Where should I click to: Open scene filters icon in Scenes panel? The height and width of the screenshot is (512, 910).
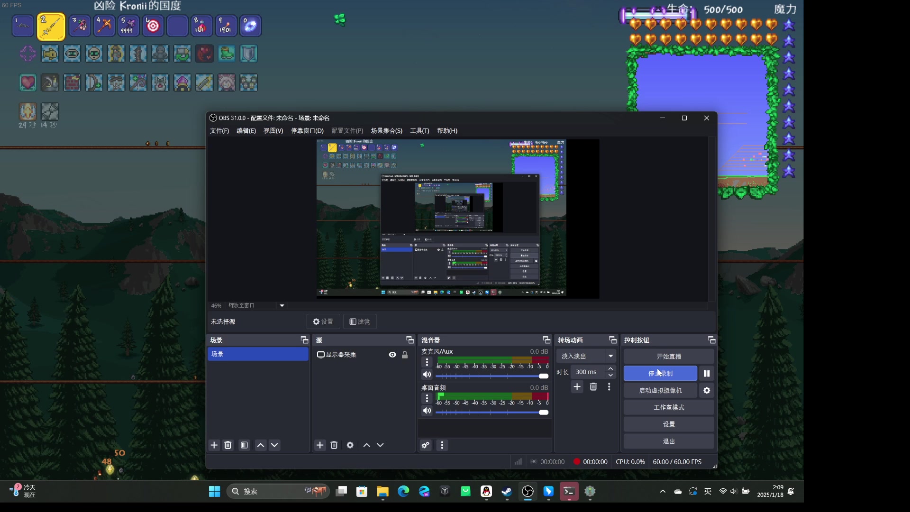click(x=244, y=445)
